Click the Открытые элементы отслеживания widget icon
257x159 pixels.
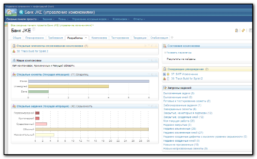click(x=14, y=46)
